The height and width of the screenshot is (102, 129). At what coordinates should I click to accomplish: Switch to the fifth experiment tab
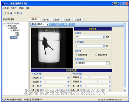[78, 20]
